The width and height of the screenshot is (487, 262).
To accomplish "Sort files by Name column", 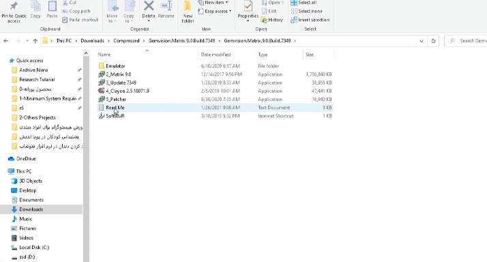I will click(104, 55).
